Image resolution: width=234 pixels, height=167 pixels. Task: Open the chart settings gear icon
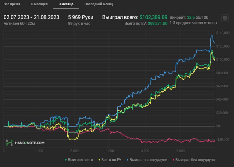click(225, 18)
